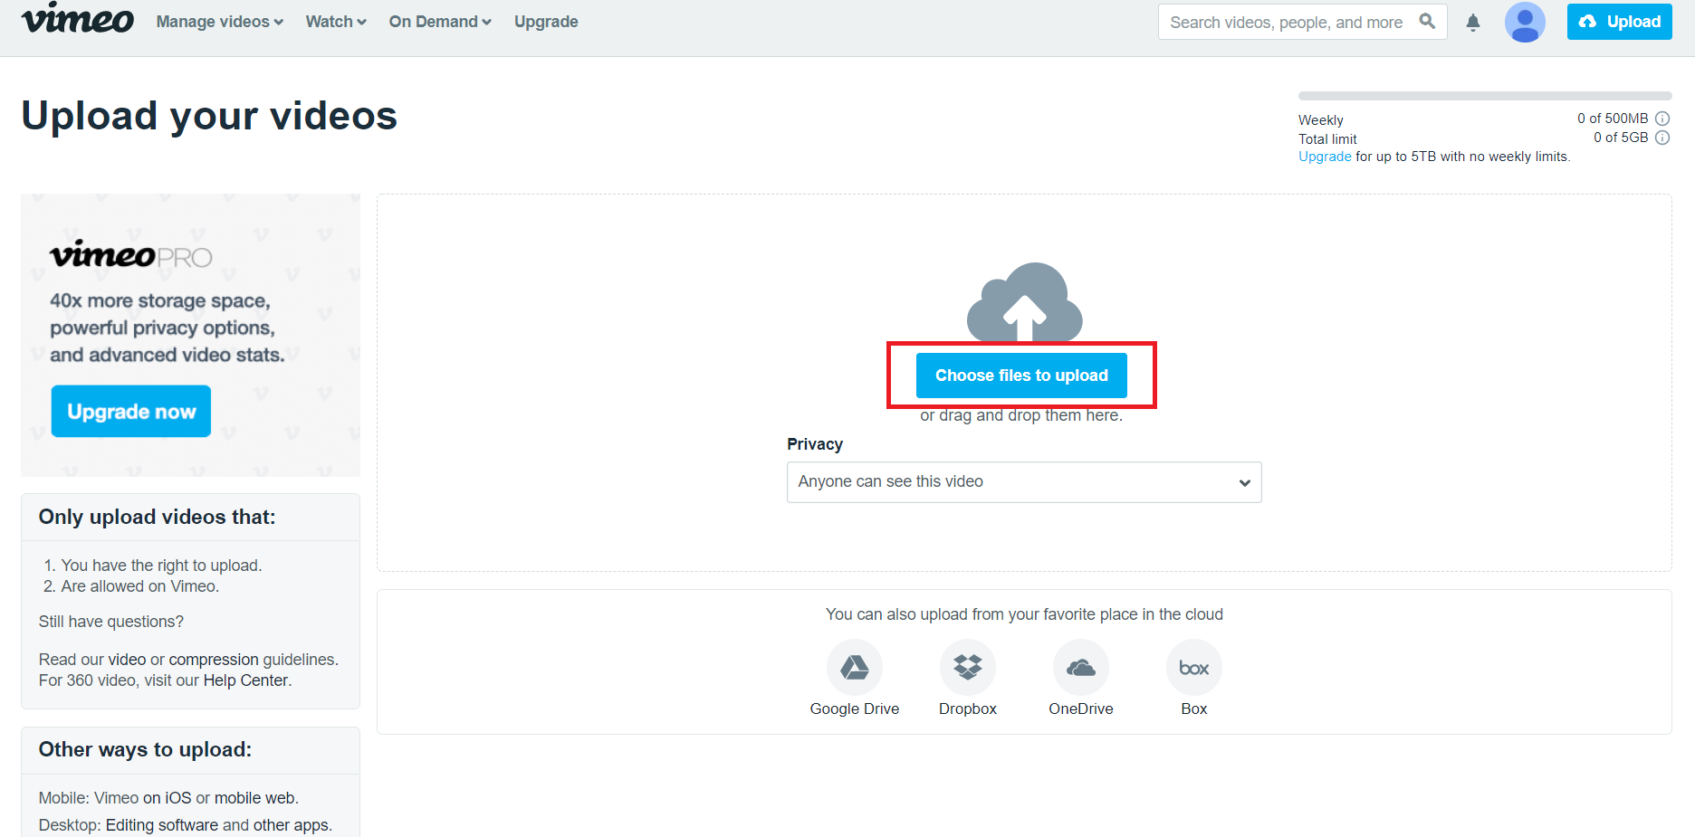
Task: Open the Privacy dropdown
Action: [x=1024, y=482]
